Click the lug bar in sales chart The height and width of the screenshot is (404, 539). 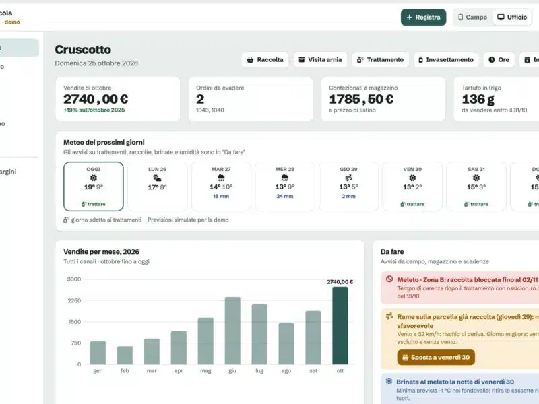click(259, 334)
